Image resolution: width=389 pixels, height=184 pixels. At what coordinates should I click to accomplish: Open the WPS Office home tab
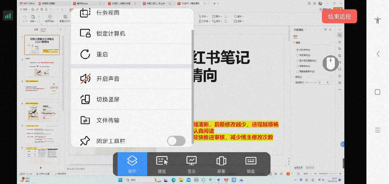point(27,3)
